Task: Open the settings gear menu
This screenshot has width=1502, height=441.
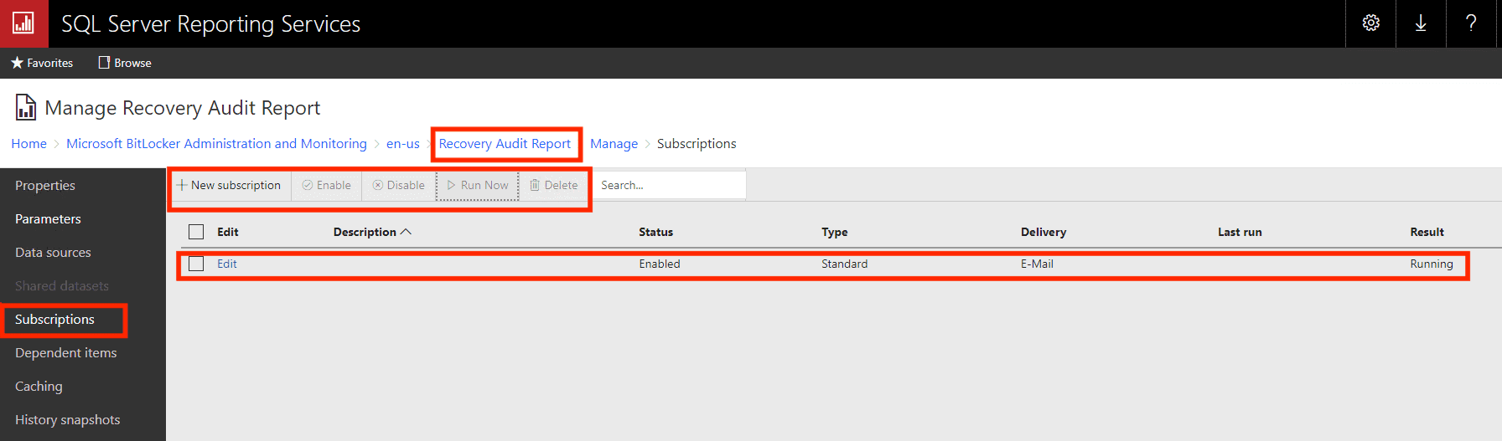Action: [x=1370, y=23]
